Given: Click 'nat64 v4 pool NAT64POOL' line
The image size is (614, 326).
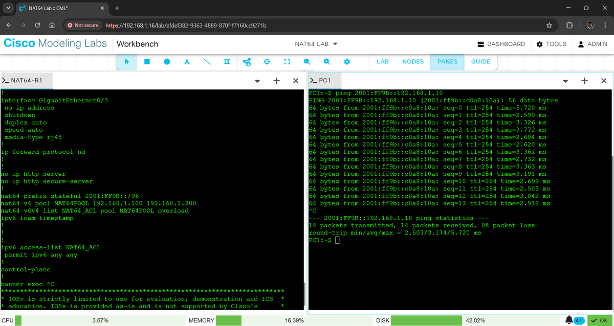Looking at the screenshot, I should point(98,203).
